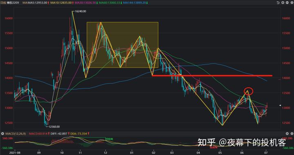Click the 橡胶2209 contract name
Screen dimensions: 294x155
click(13, 2)
